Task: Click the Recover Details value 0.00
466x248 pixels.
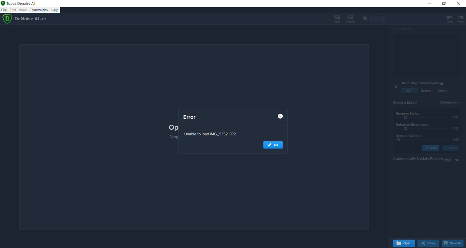Action: pos(455,139)
